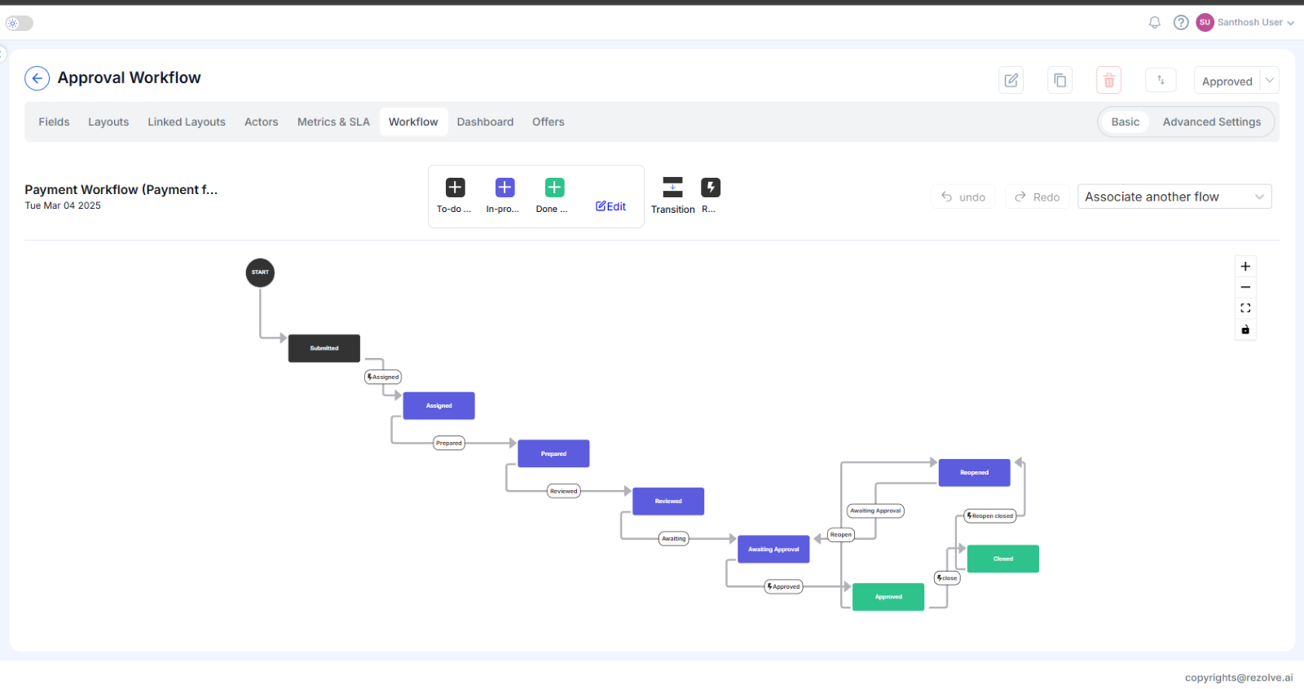Click the Reopen closed transition label
The width and height of the screenshot is (1304, 689).
coord(990,516)
